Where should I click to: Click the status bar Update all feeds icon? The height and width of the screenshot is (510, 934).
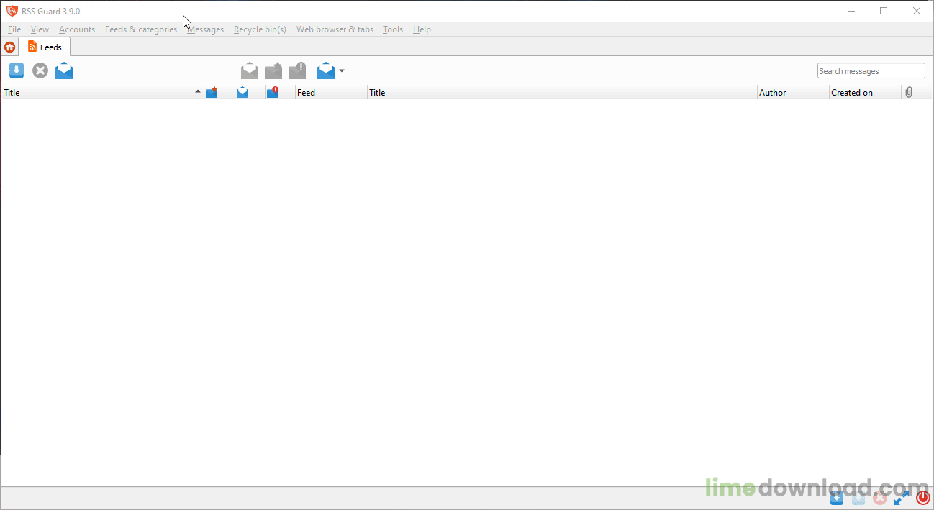837,498
